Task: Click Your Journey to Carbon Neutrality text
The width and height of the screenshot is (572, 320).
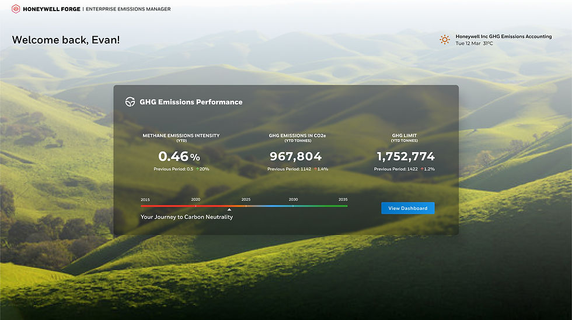Action: [x=187, y=217]
